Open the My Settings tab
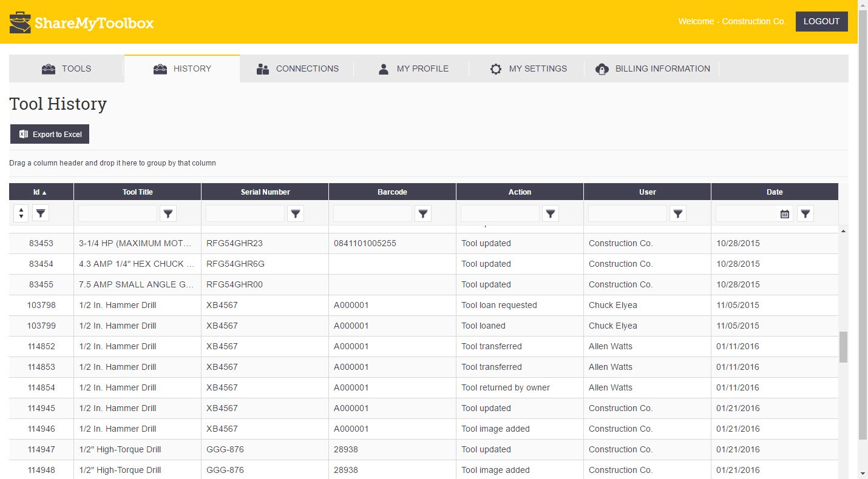The image size is (868, 479). (528, 69)
